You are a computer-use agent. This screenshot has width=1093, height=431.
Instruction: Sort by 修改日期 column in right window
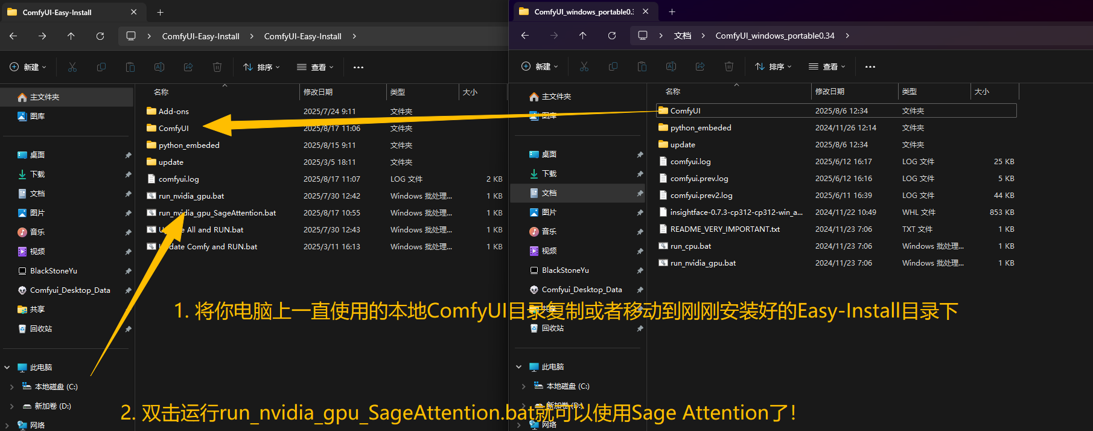830,92
